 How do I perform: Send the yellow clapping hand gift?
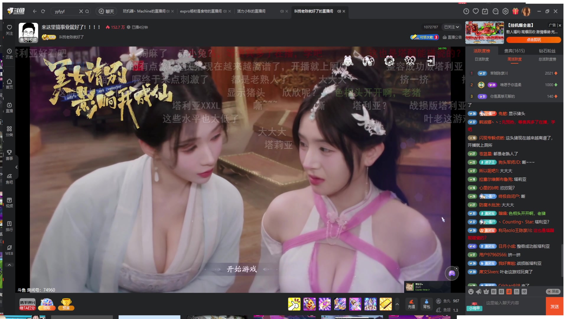coord(294,304)
